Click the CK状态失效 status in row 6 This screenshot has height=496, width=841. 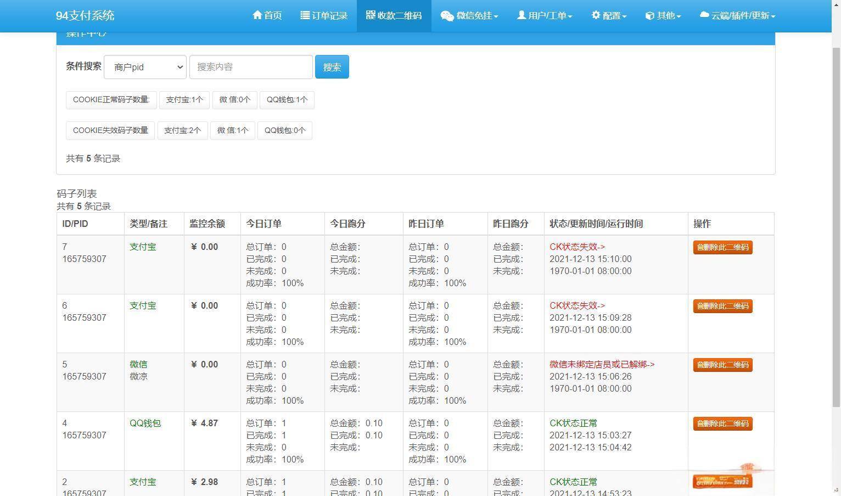pyautogui.click(x=577, y=306)
